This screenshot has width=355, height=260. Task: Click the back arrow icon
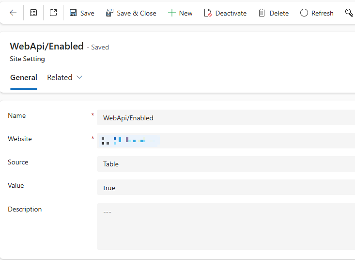click(13, 13)
